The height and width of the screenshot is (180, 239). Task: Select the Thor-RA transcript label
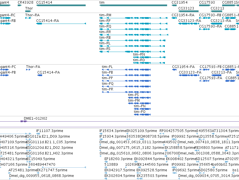tap(32, 15)
